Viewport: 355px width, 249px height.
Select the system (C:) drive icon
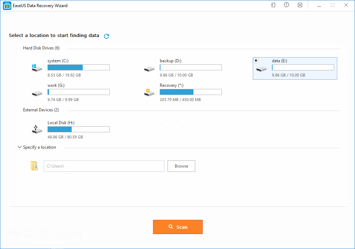(x=37, y=68)
